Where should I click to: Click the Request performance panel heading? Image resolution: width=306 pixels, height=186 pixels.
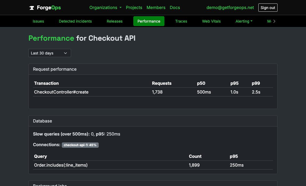[55, 69]
